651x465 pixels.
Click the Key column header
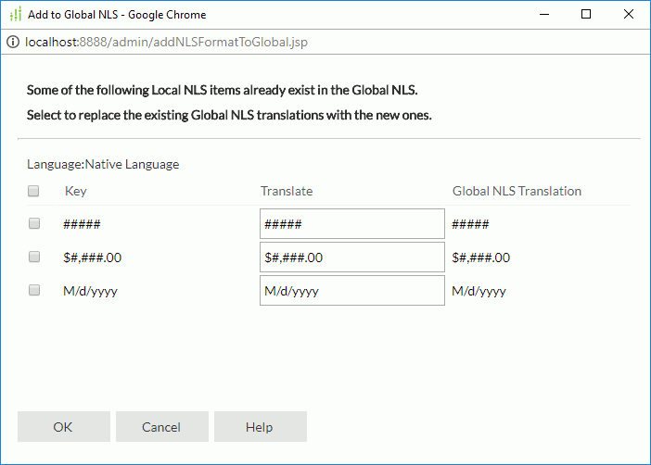click(75, 191)
